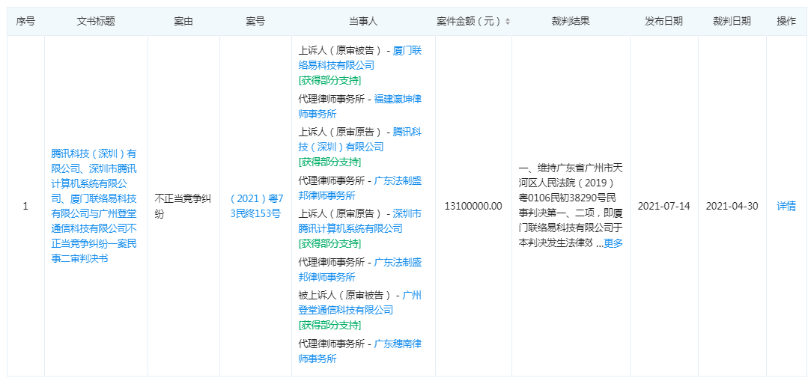Select the amount 13100000.00 cell
This screenshot has height=384, width=808.
click(x=473, y=206)
